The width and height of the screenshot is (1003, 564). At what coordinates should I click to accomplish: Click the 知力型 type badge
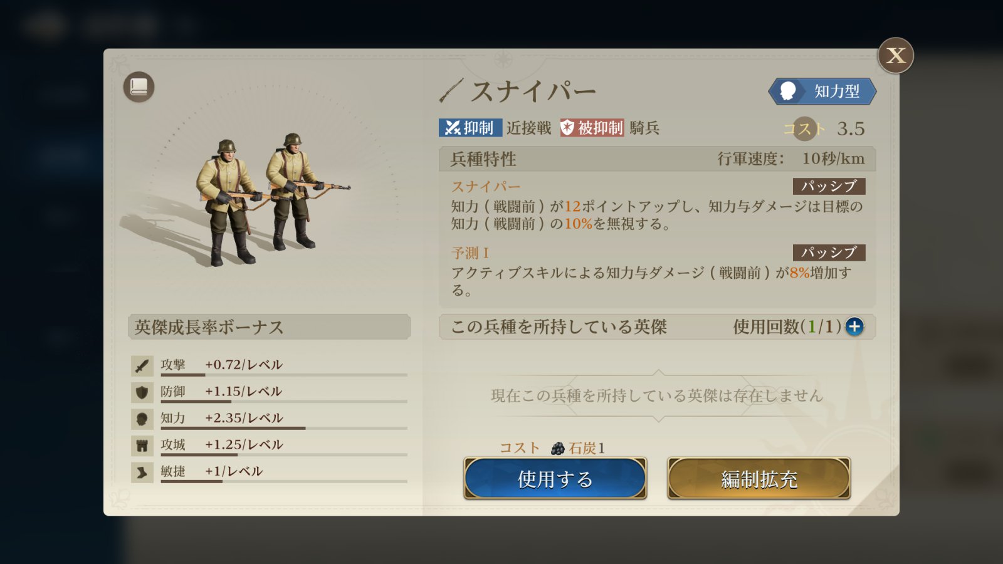pyautogui.click(x=822, y=91)
